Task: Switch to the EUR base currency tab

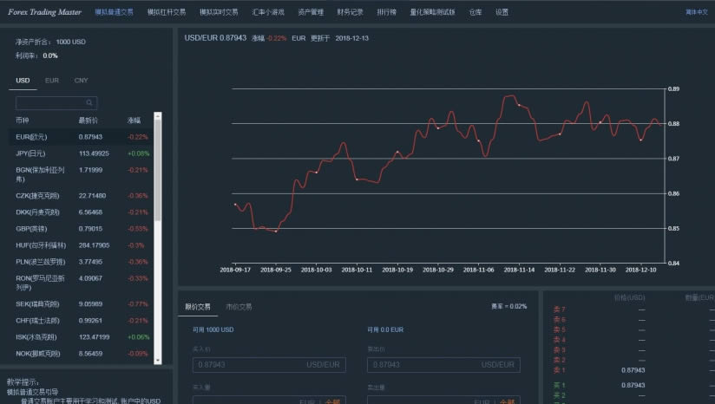Action: pyautogui.click(x=52, y=81)
